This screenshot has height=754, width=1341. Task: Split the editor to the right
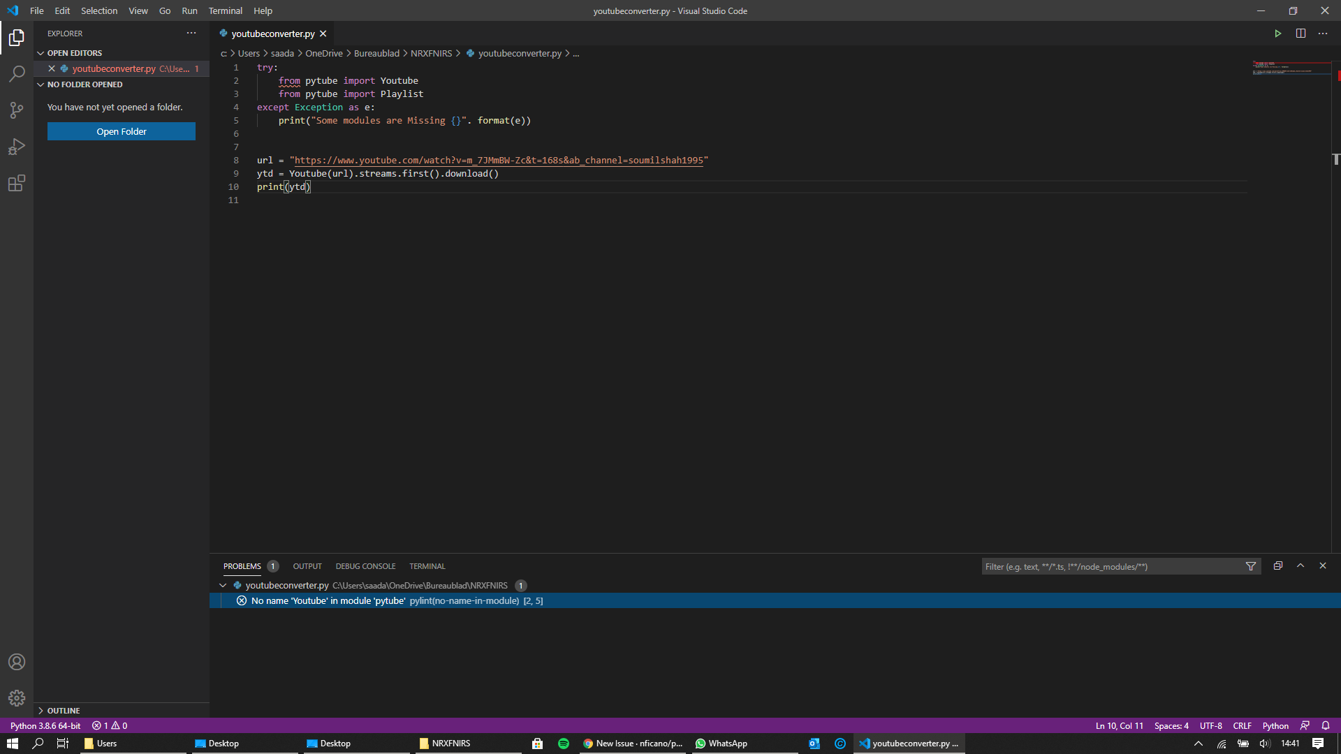pos(1300,34)
